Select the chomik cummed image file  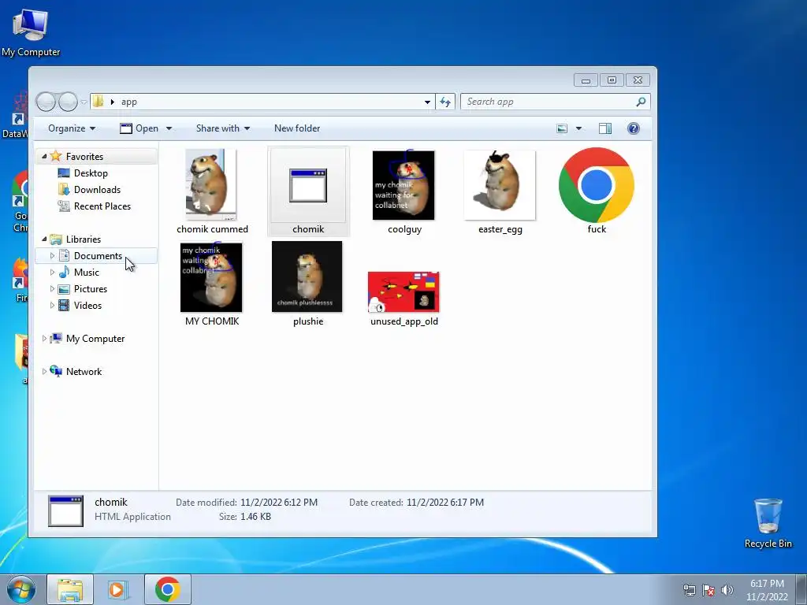click(212, 191)
